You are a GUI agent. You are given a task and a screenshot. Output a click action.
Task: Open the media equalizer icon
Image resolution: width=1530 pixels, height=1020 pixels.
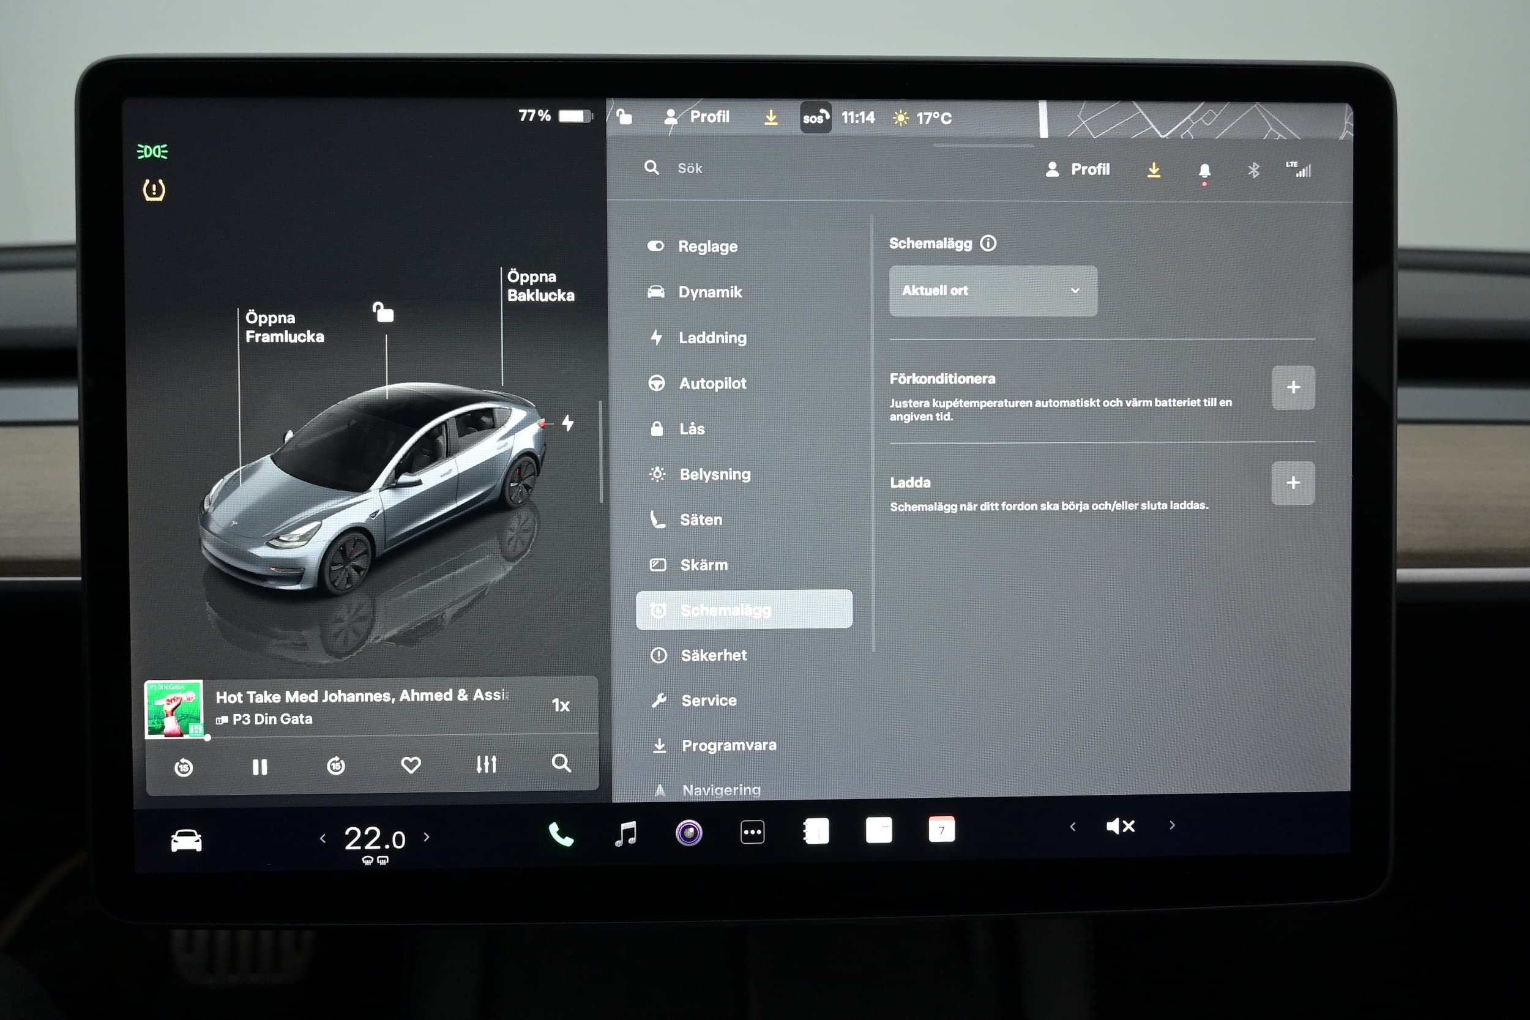(x=486, y=764)
